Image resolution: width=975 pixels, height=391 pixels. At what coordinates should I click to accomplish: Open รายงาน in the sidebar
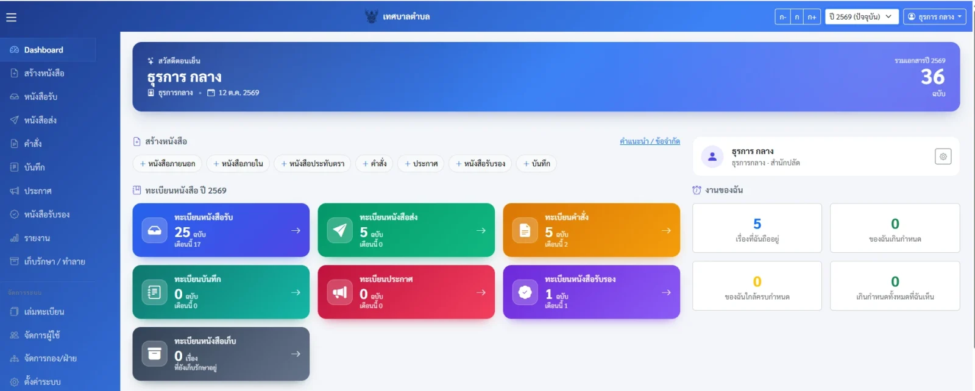(x=48, y=238)
